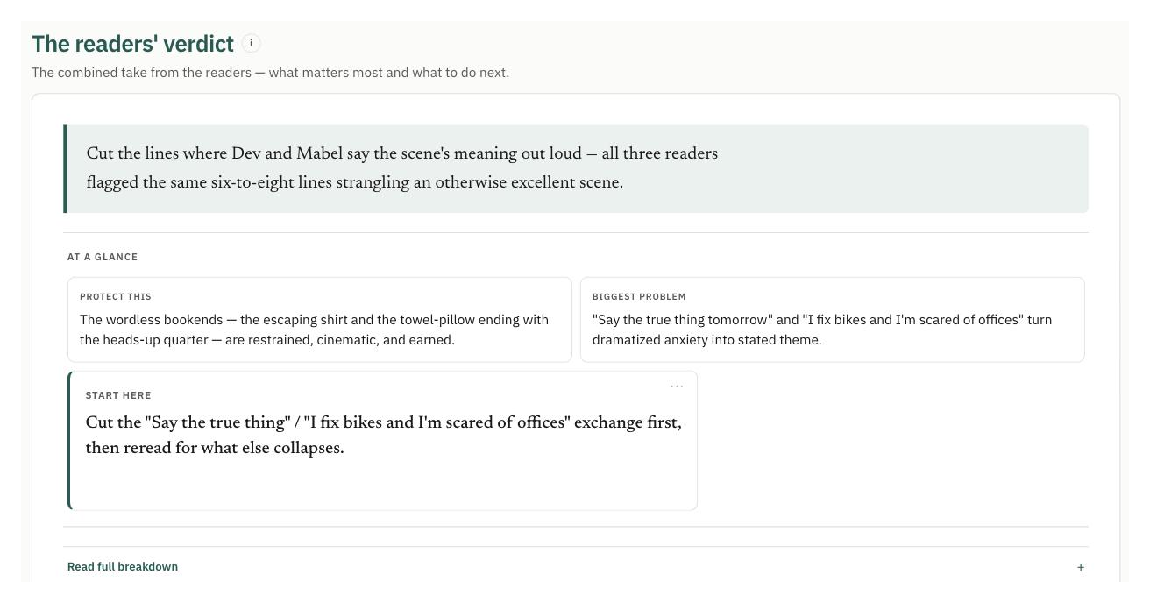Click the PROTECT THIS label
Viewport: 1150px width, 603px height.
(x=116, y=296)
